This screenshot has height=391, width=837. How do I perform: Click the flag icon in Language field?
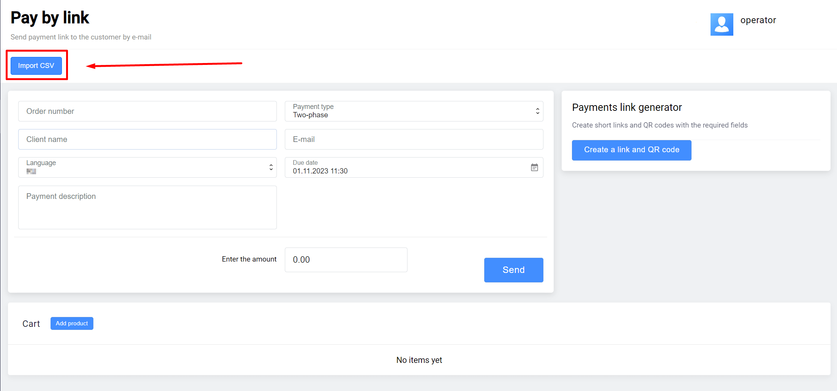[31, 172]
